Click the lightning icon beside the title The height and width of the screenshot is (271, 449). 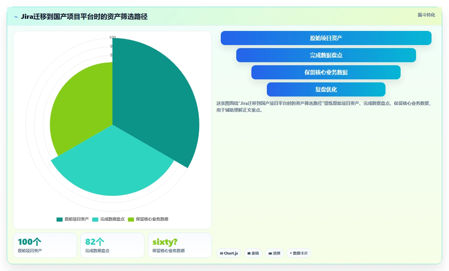[x=16, y=17]
